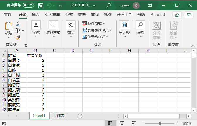The width and height of the screenshot is (197, 126).
Task: Click the Save floppy disk icon
Action: pyautogui.click(x=41, y=6)
